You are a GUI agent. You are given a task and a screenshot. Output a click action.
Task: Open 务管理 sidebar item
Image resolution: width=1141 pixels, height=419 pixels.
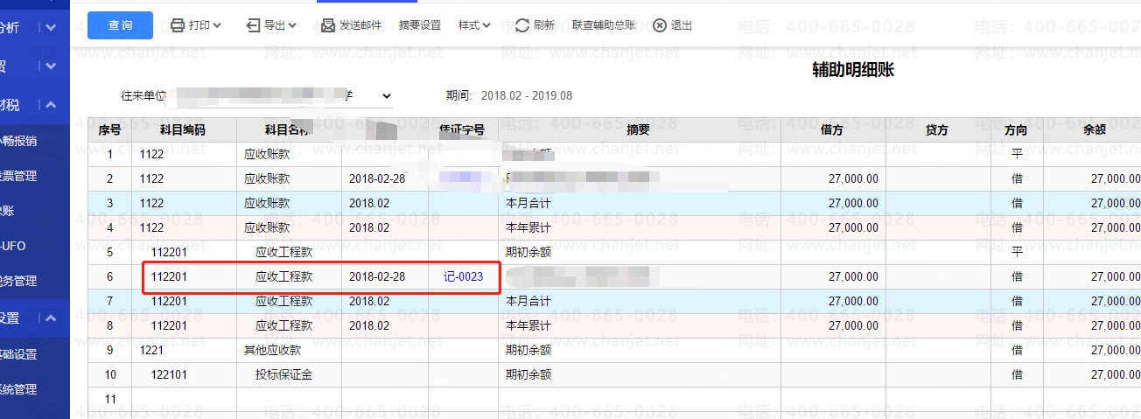[x=18, y=281]
